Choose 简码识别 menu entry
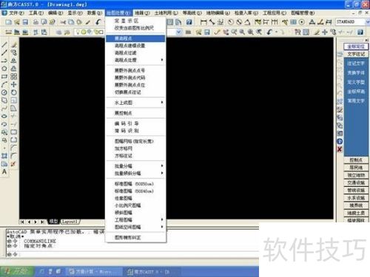The height and width of the screenshot is (277, 370). click(135, 131)
